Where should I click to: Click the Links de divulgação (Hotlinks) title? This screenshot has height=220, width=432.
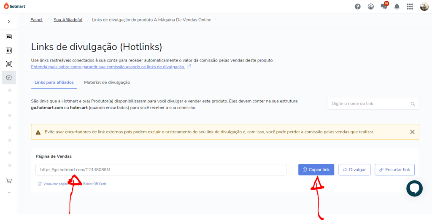click(97, 47)
